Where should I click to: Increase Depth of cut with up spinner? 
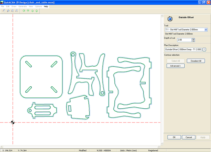pyautogui.click(x=193, y=39)
